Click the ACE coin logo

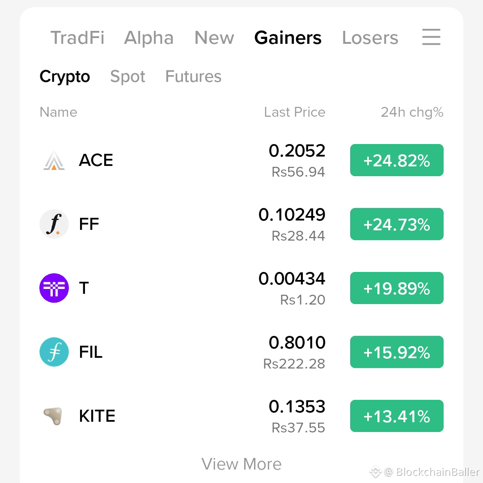[54, 160]
